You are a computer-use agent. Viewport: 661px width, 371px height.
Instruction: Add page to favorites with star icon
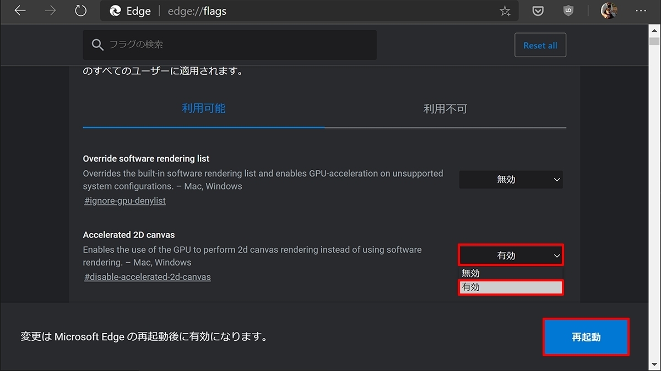tap(505, 11)
